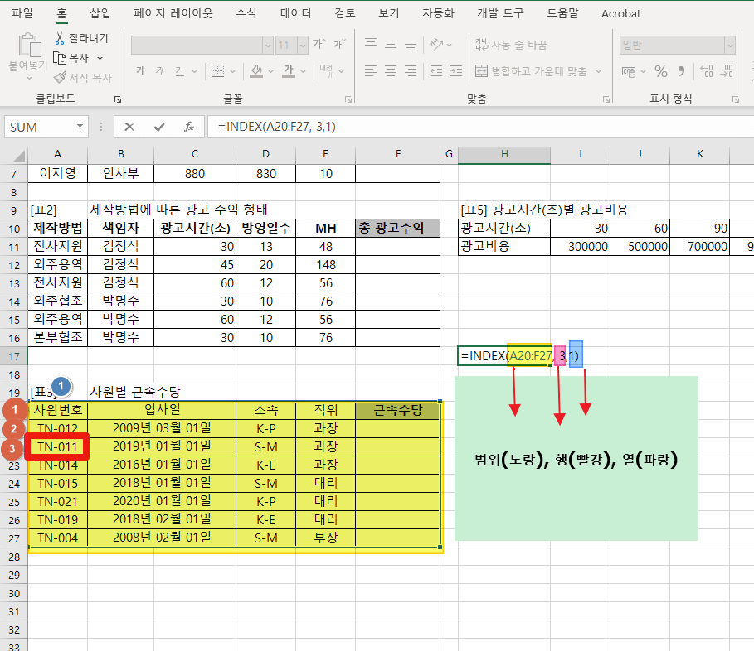Click cell containing TN-011
The height and width of the screenshot is (651, 754).
(58, 447)
